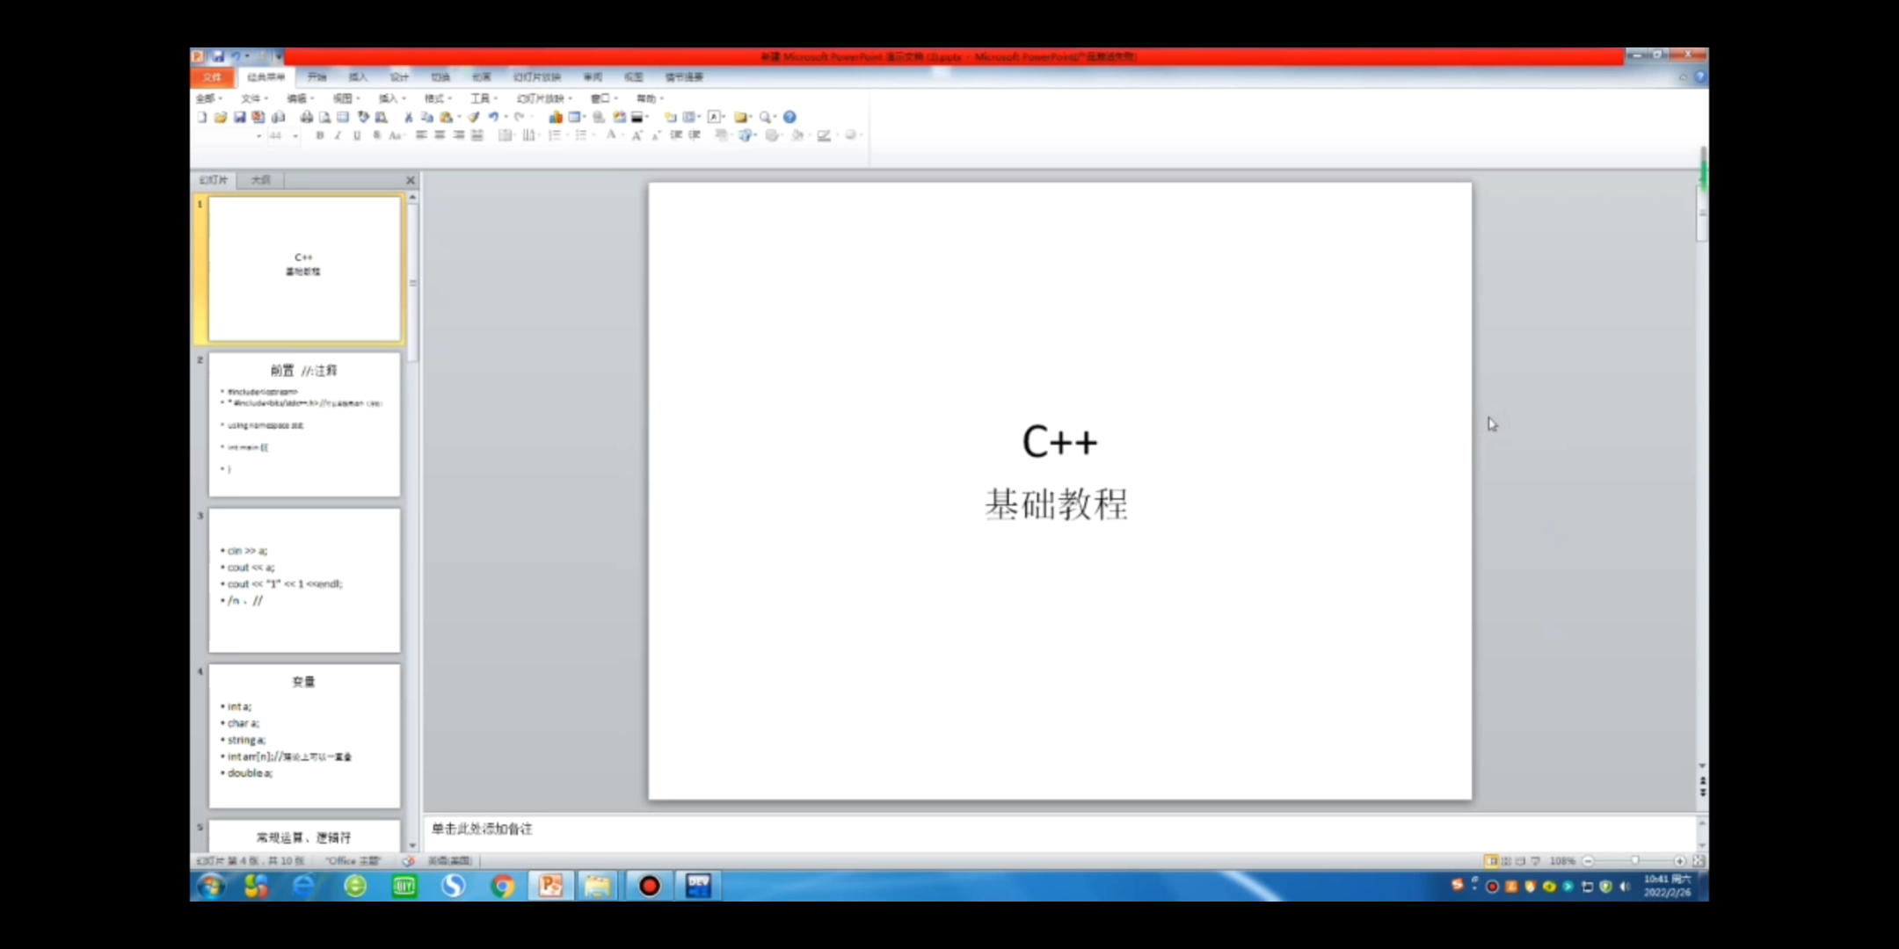Start Slide Show from status bar
1899x949 pixels.
1536,861
